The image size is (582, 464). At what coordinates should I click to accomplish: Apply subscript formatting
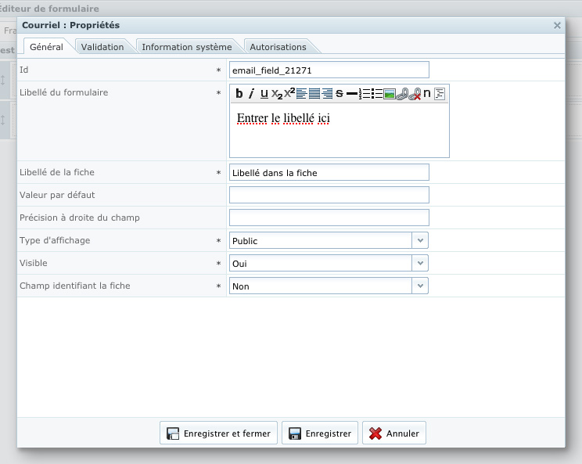(x=276, y=94)
